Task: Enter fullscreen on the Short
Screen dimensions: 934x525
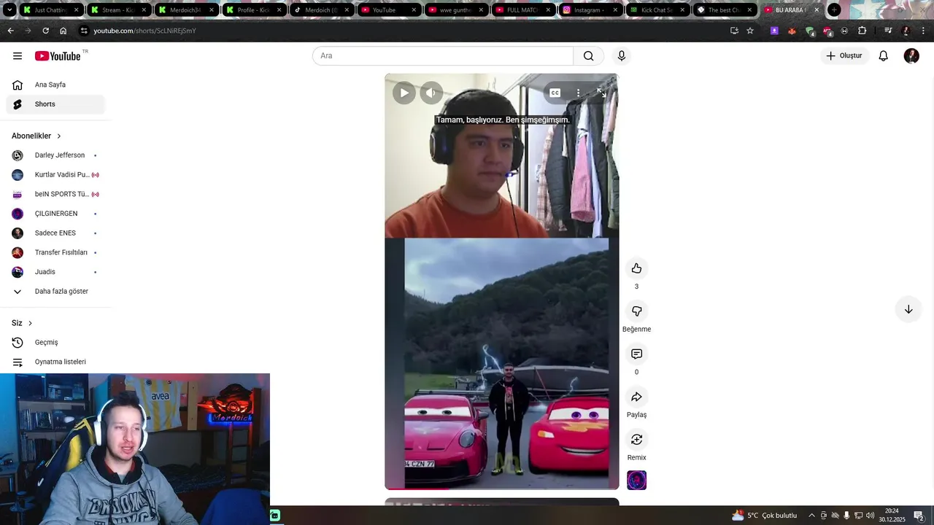Action: (x=601, y=93)
